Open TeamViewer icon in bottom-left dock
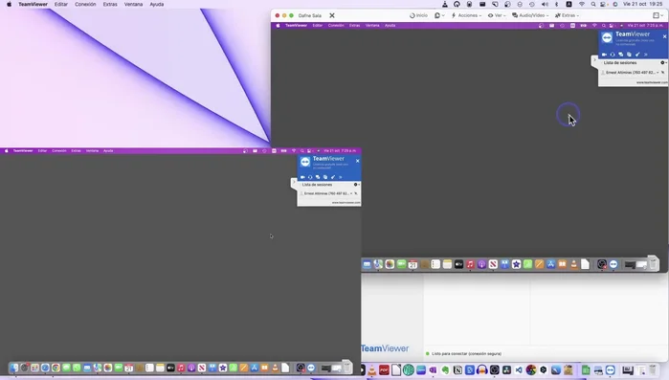 coord(311,368)
